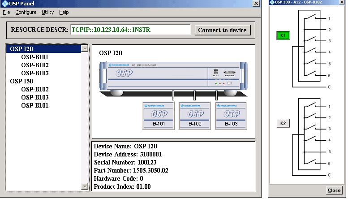
Task: Select OSP-B101 under OSP 120
Action: tap(35, 57)
